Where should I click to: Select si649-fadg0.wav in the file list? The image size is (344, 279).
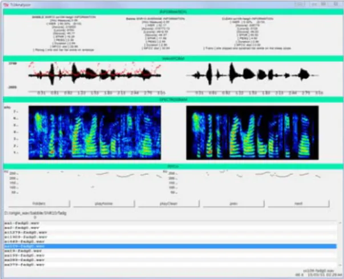pos(170,242)
